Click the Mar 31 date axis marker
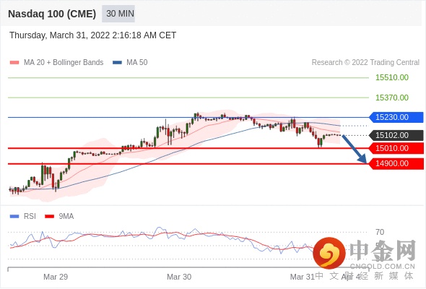This screenshot has height=289, width=426. point(302,277)
